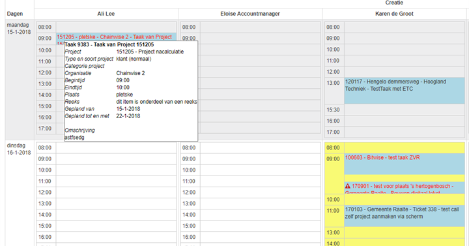
Task: Click the Creatie group header
Action: 394,3
